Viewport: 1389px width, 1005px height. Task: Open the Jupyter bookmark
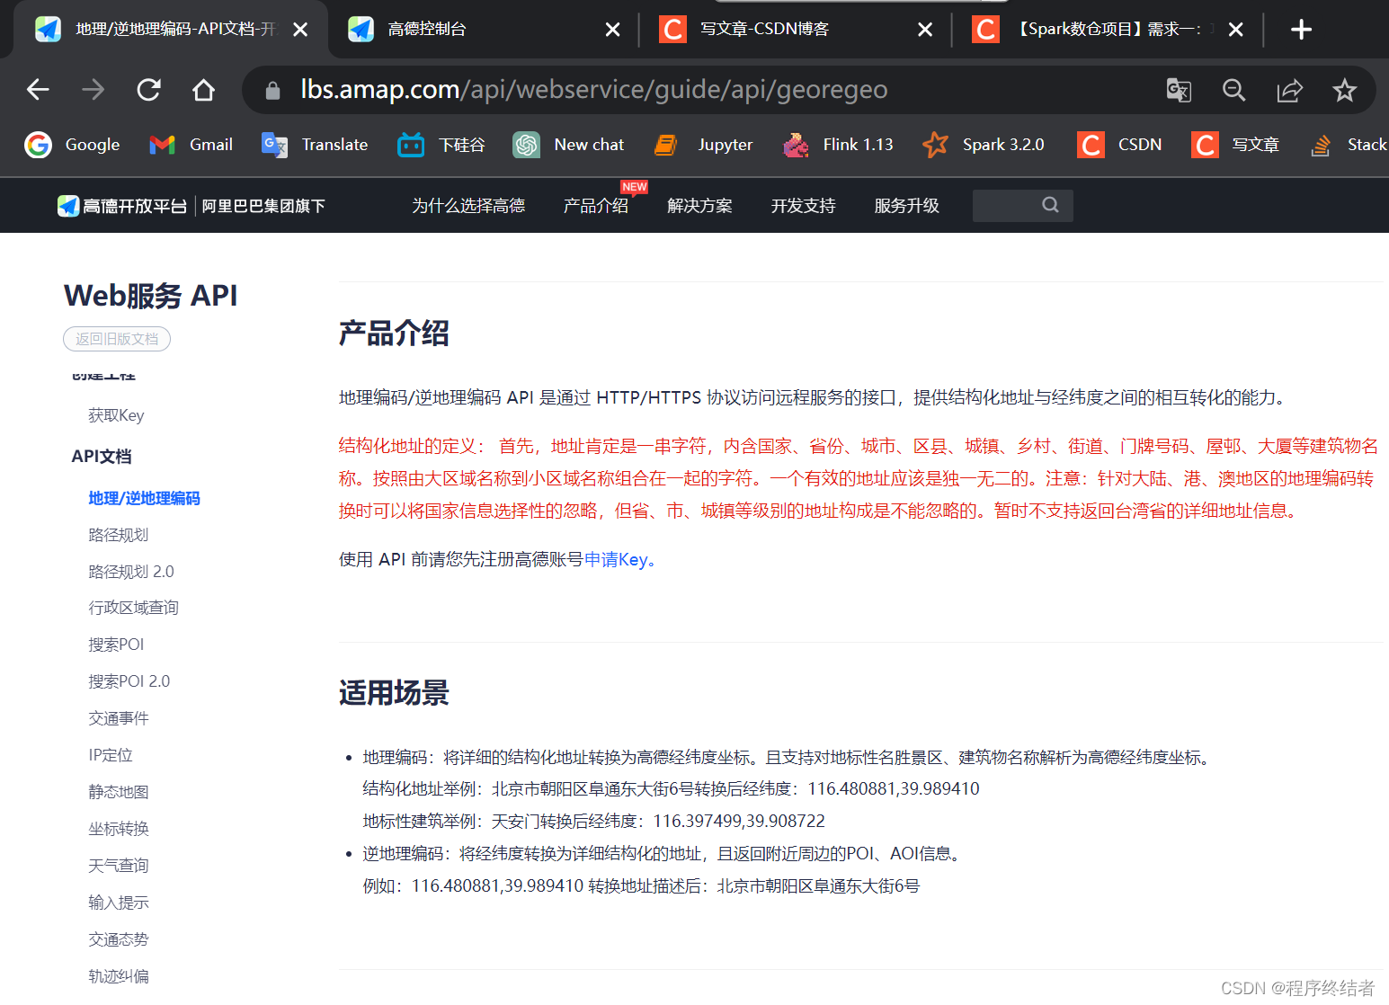pyautogui.click(x=704, y=145)
